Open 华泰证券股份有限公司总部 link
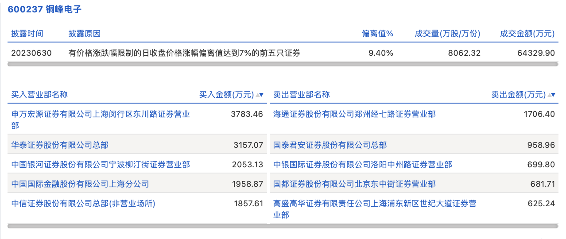 [60, 145]
